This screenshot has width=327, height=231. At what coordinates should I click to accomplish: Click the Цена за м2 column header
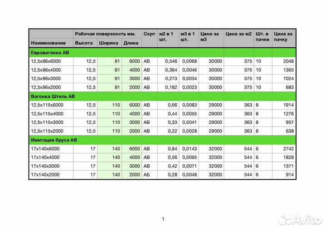click(x=239, y=34)
